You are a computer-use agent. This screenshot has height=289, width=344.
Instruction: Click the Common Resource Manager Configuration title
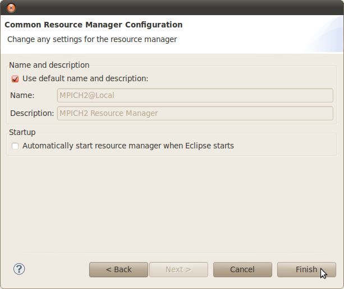(94, 25)
